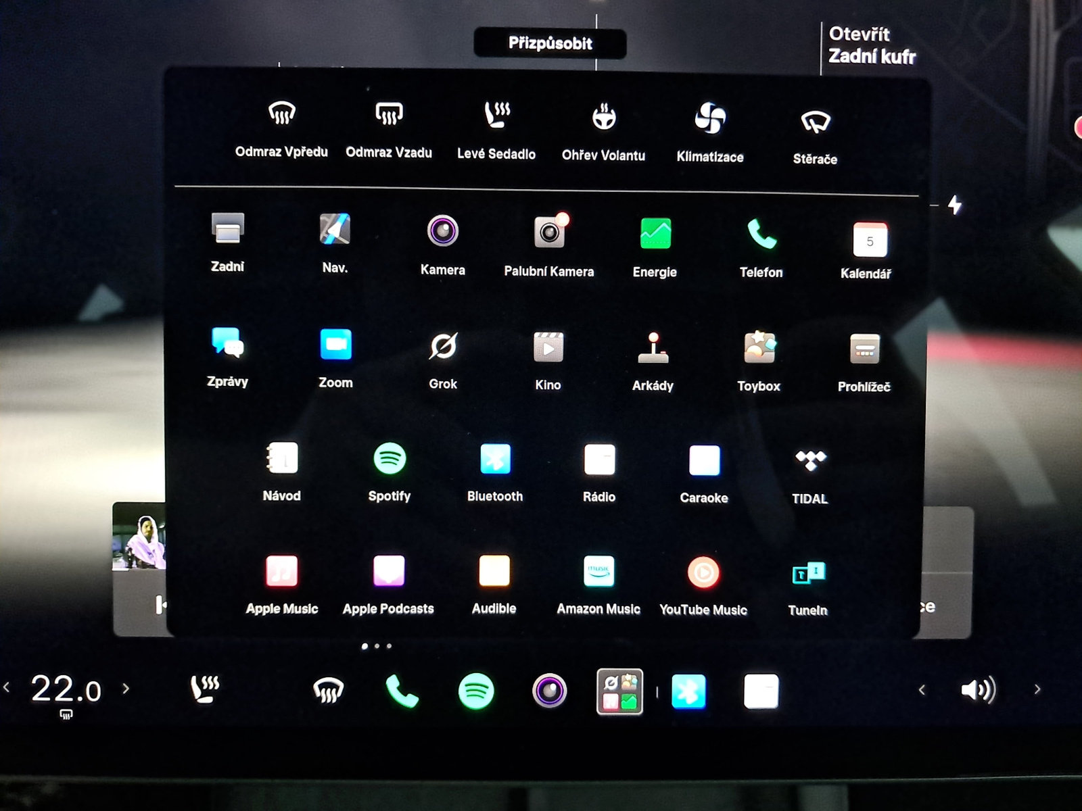Open the Zadní app

pos(227,242)
